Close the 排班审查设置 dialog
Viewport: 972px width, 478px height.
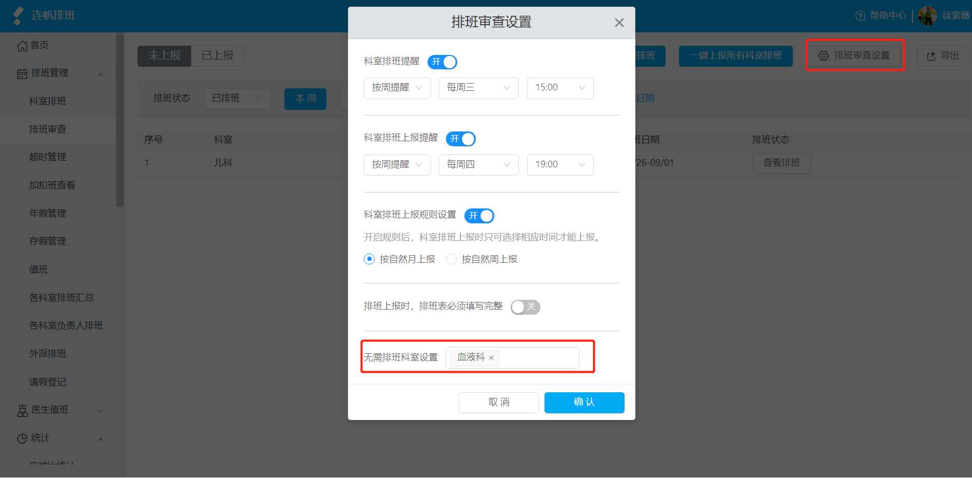(619, 23)
